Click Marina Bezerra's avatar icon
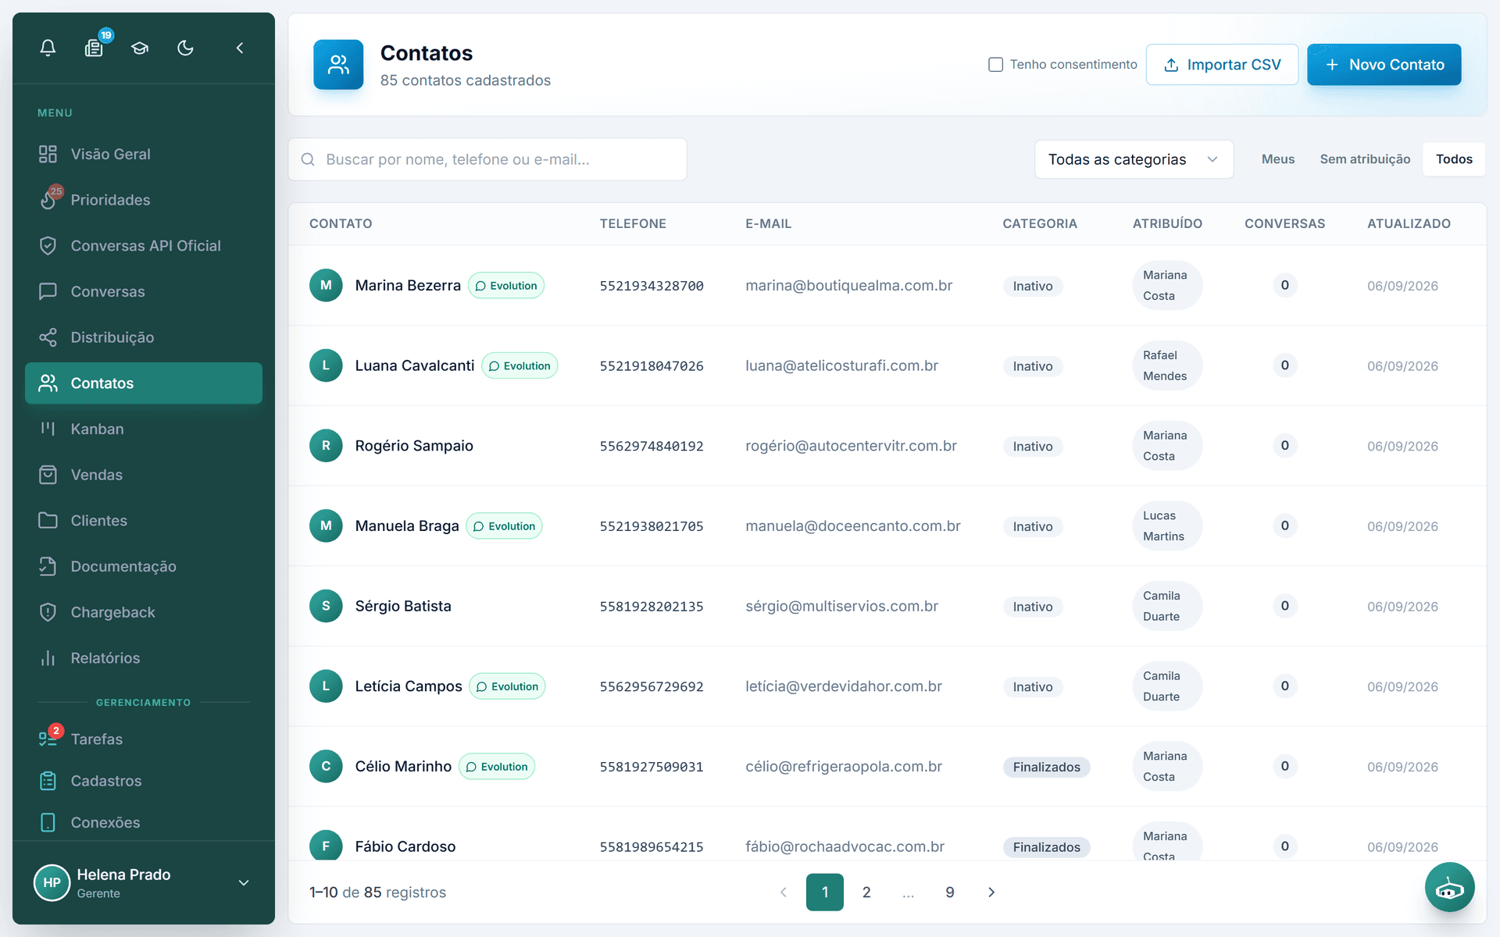The height and width of the screenshot is (937, 1500). pos(326,286)
